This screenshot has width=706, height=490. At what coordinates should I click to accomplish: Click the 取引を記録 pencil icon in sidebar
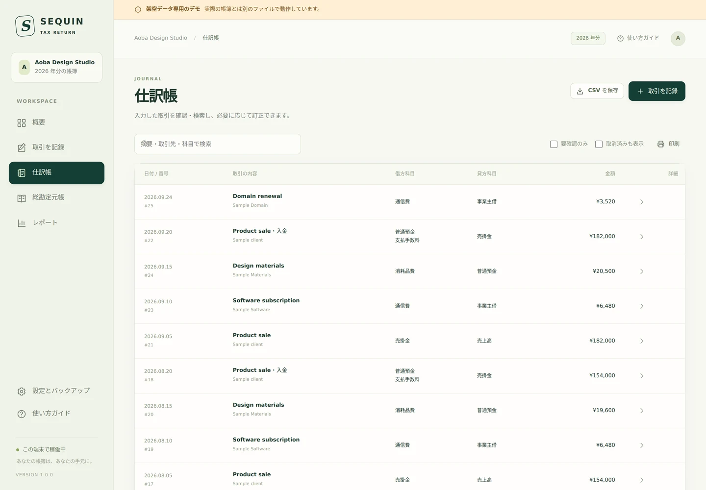(x=22, y=148)
